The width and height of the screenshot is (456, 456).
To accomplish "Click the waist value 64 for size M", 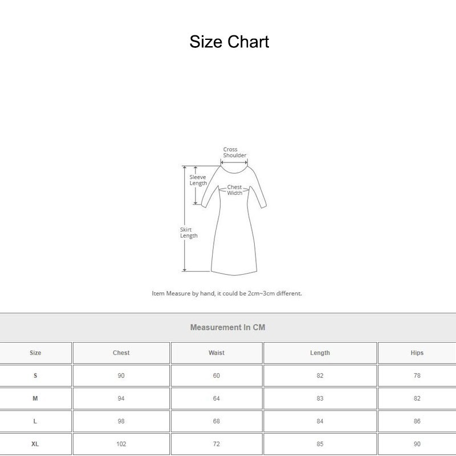I will tap(214, 398).
